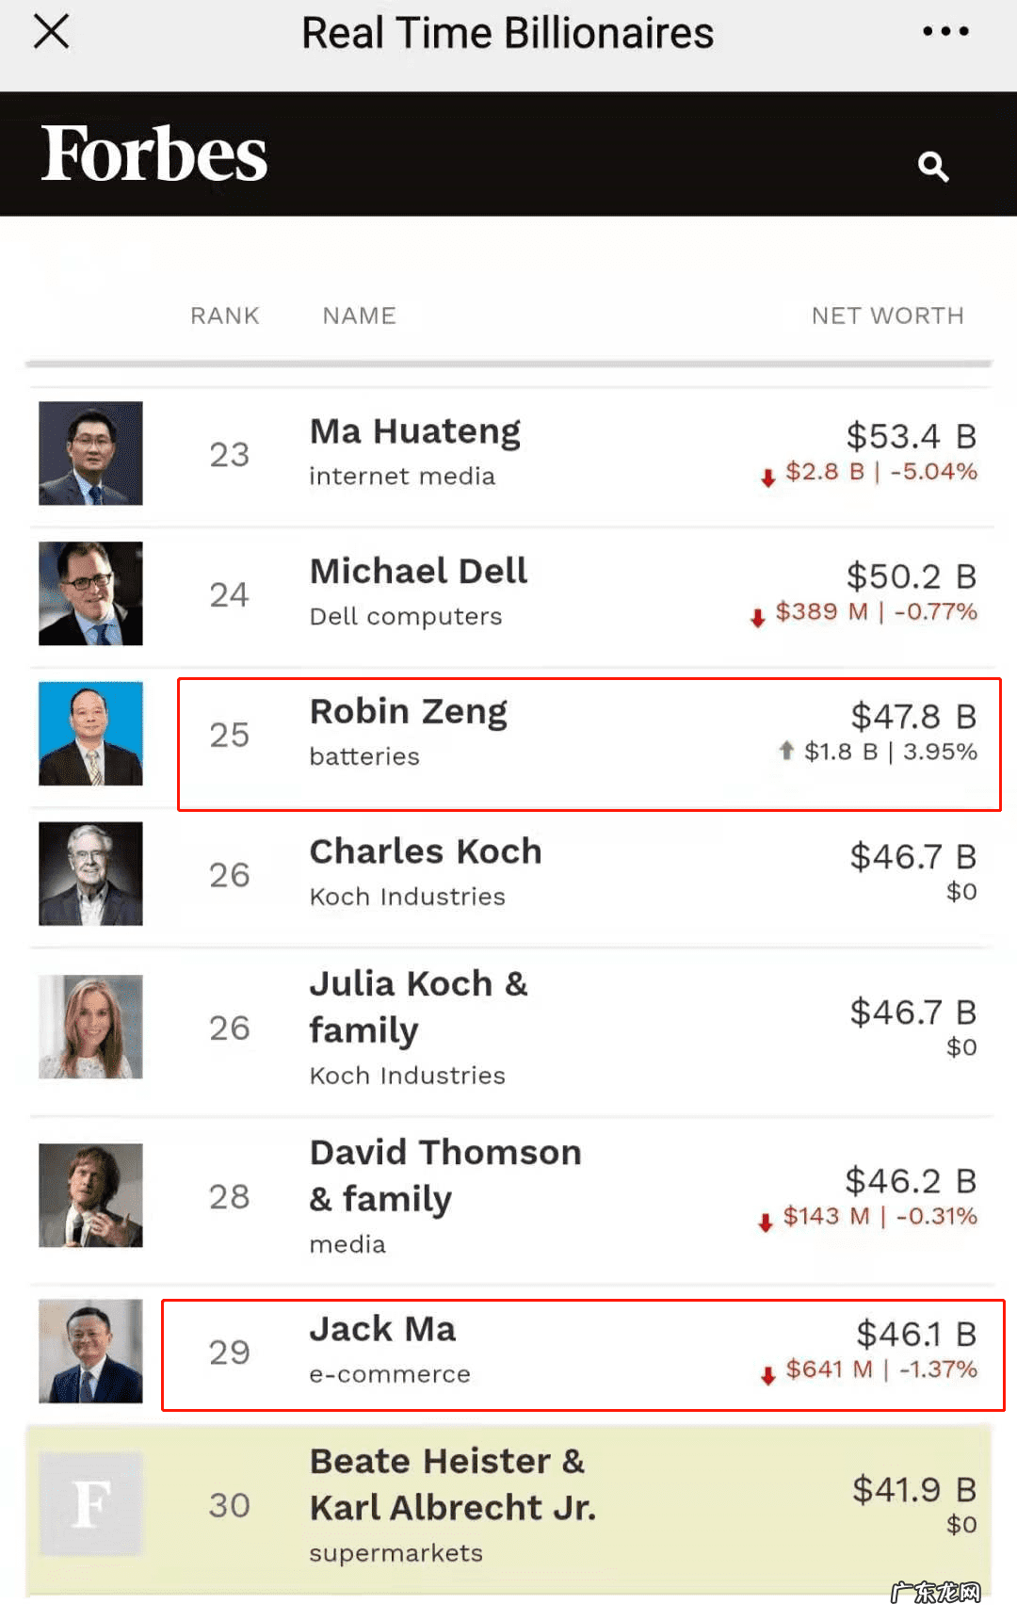This screenshot has width=1017, height=1620.
Task: Select the Jack Ma name link
Action: (382, 1329)
